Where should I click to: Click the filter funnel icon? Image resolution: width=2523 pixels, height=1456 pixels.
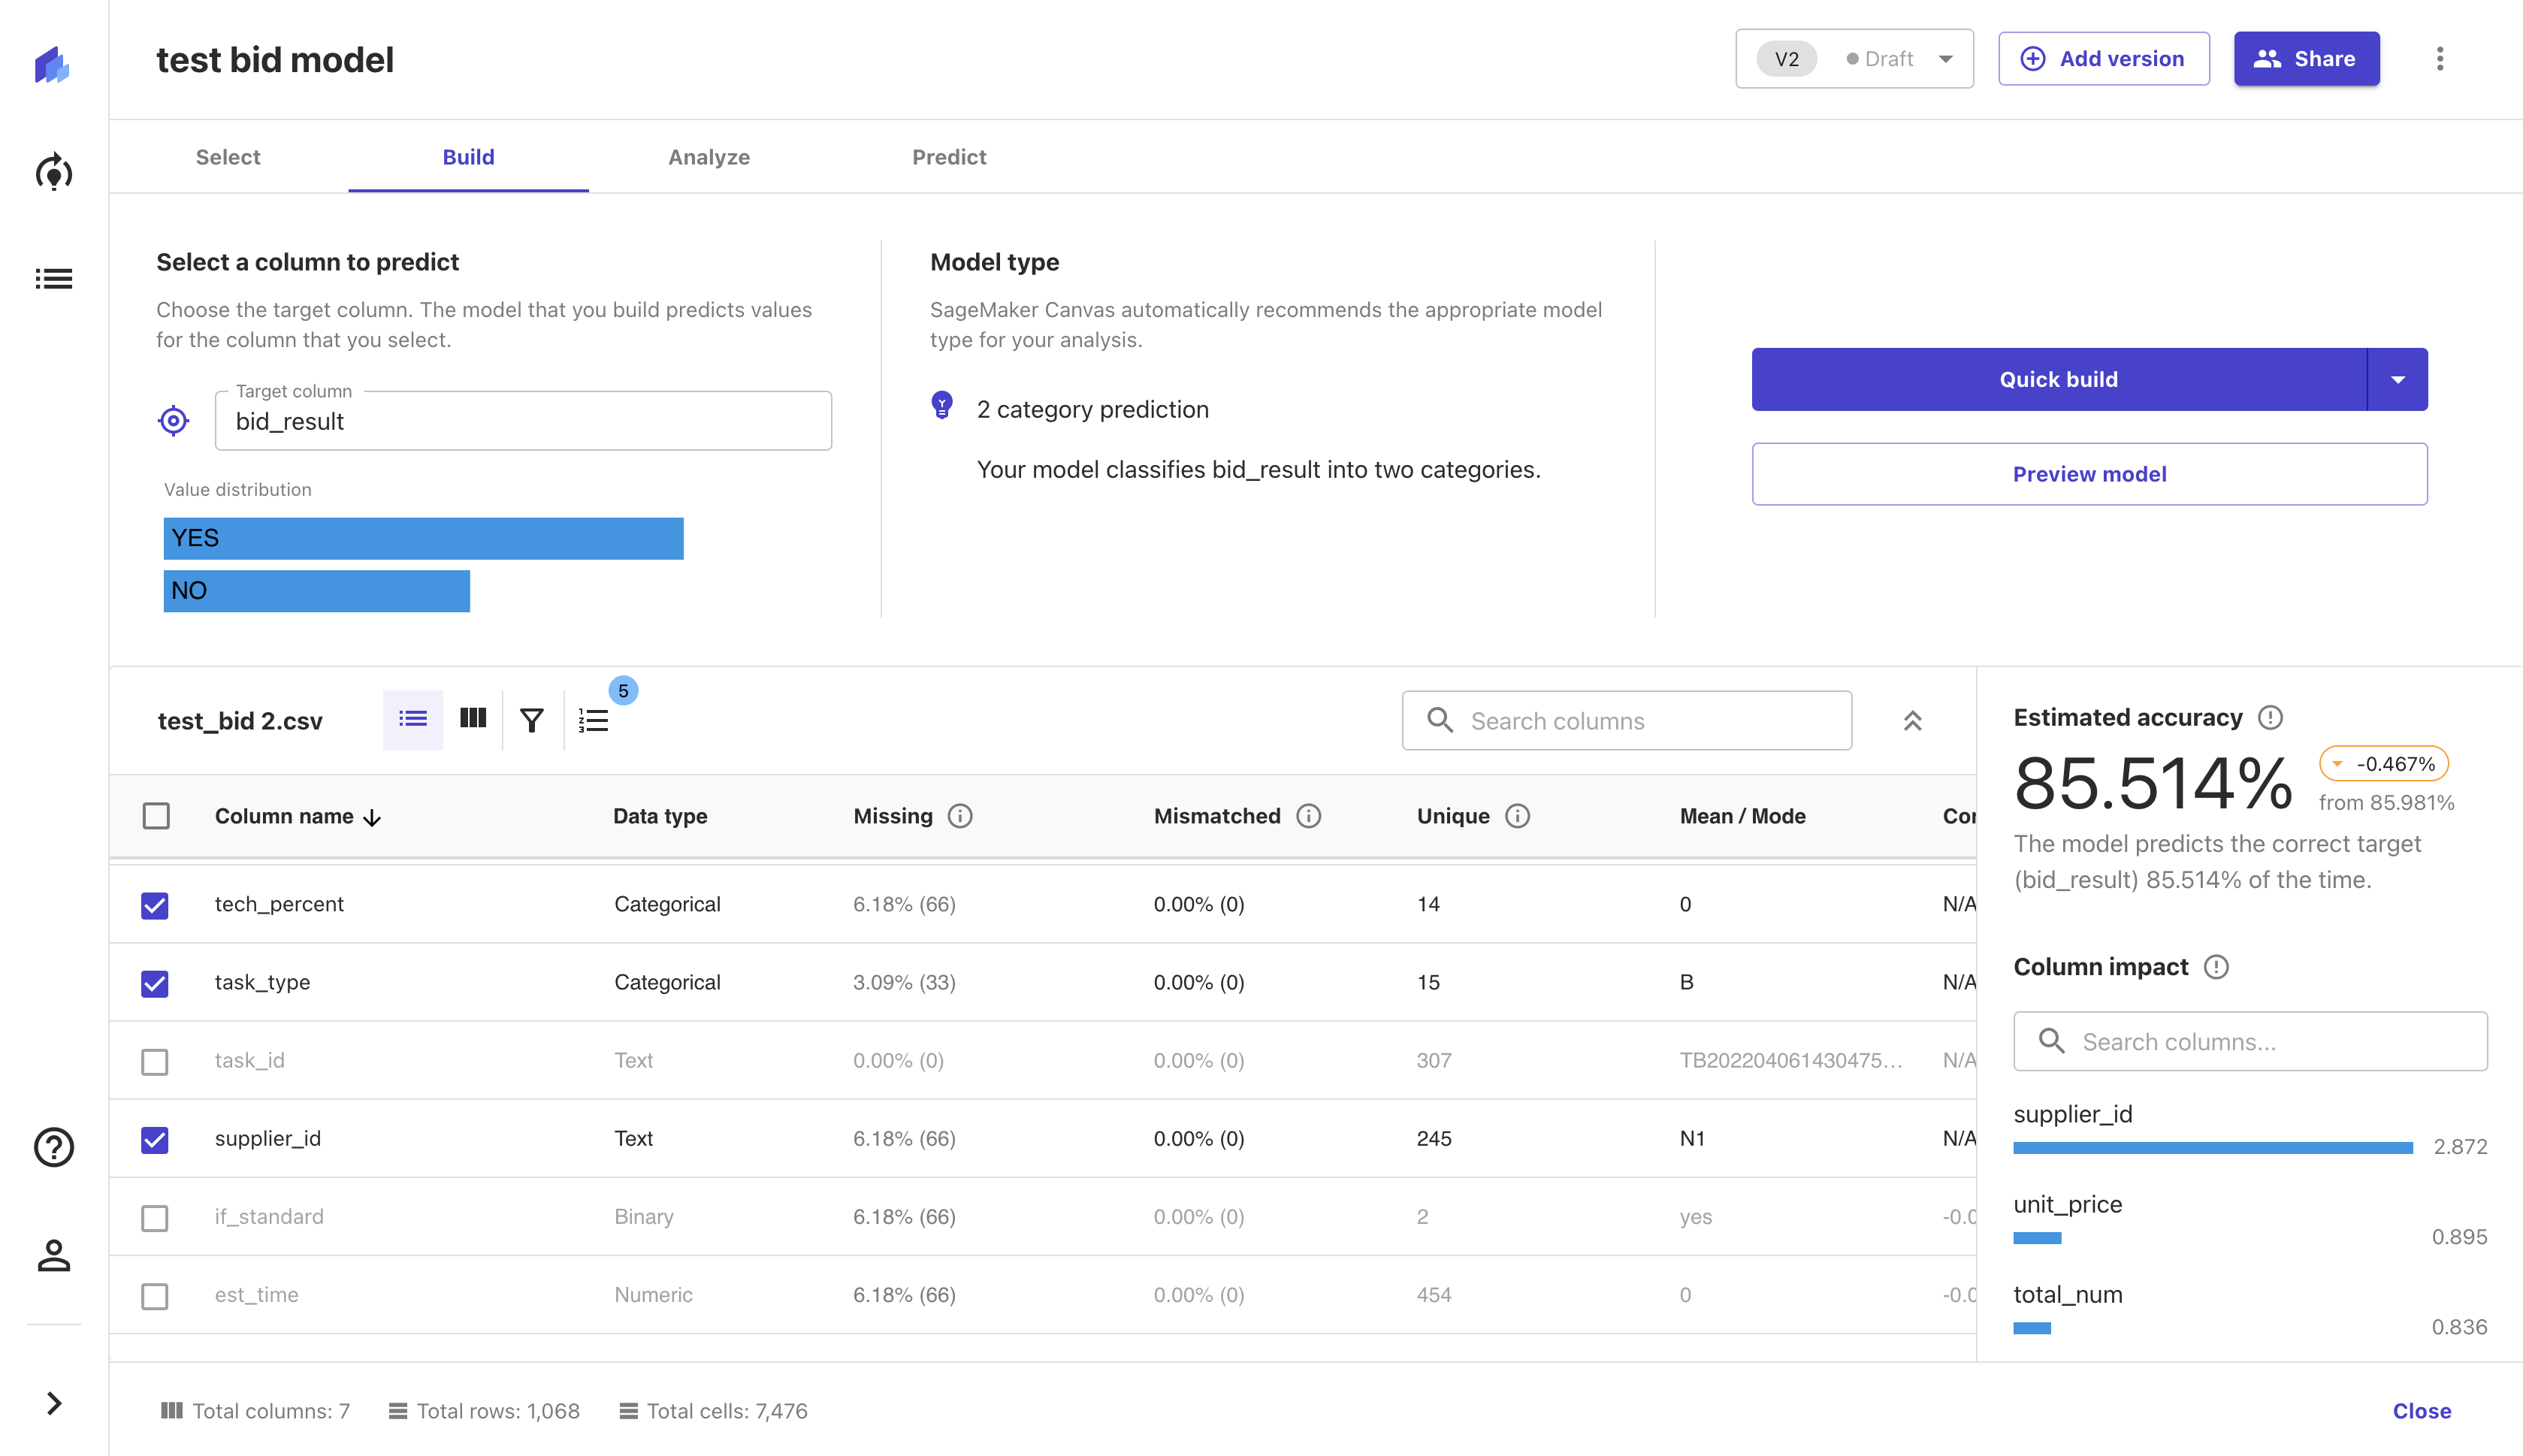(532, 720)
